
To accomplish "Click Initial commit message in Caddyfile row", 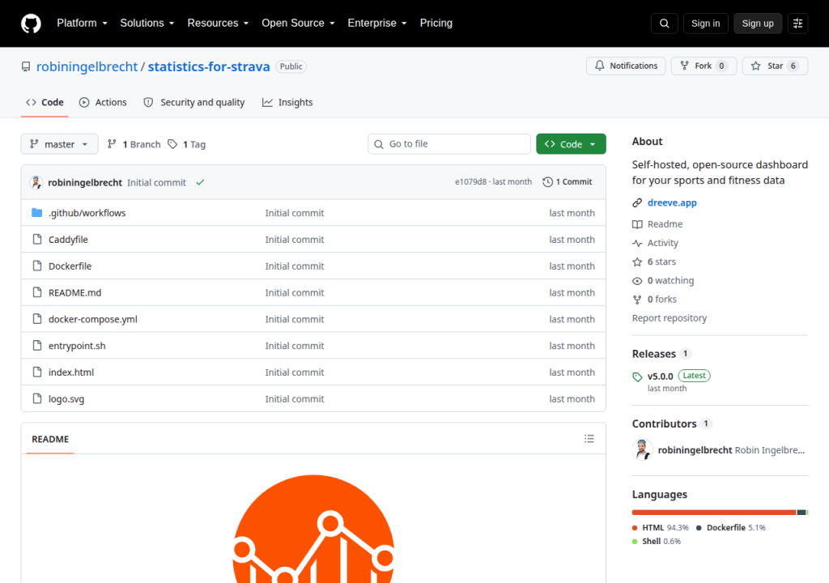I will pyautogui.click(x=295, y=239).
